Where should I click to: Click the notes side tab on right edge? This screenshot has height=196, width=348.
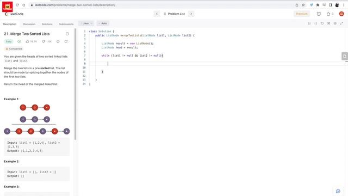pyautogui.click(x=344, y=56)
